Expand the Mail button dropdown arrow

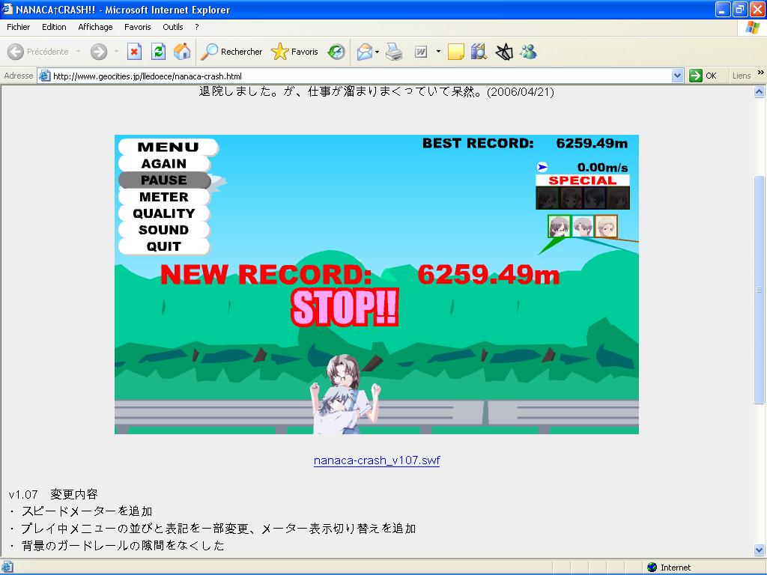point(378,52)
